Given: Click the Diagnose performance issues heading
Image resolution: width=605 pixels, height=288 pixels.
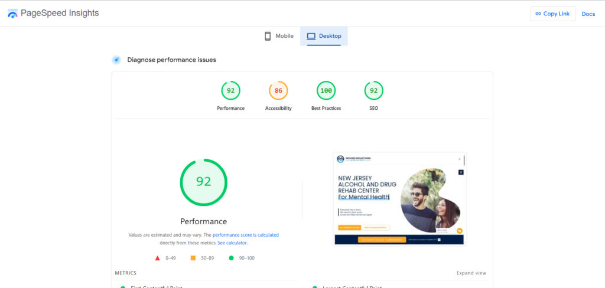Looking at the screenshot, I should pos(171,60).
